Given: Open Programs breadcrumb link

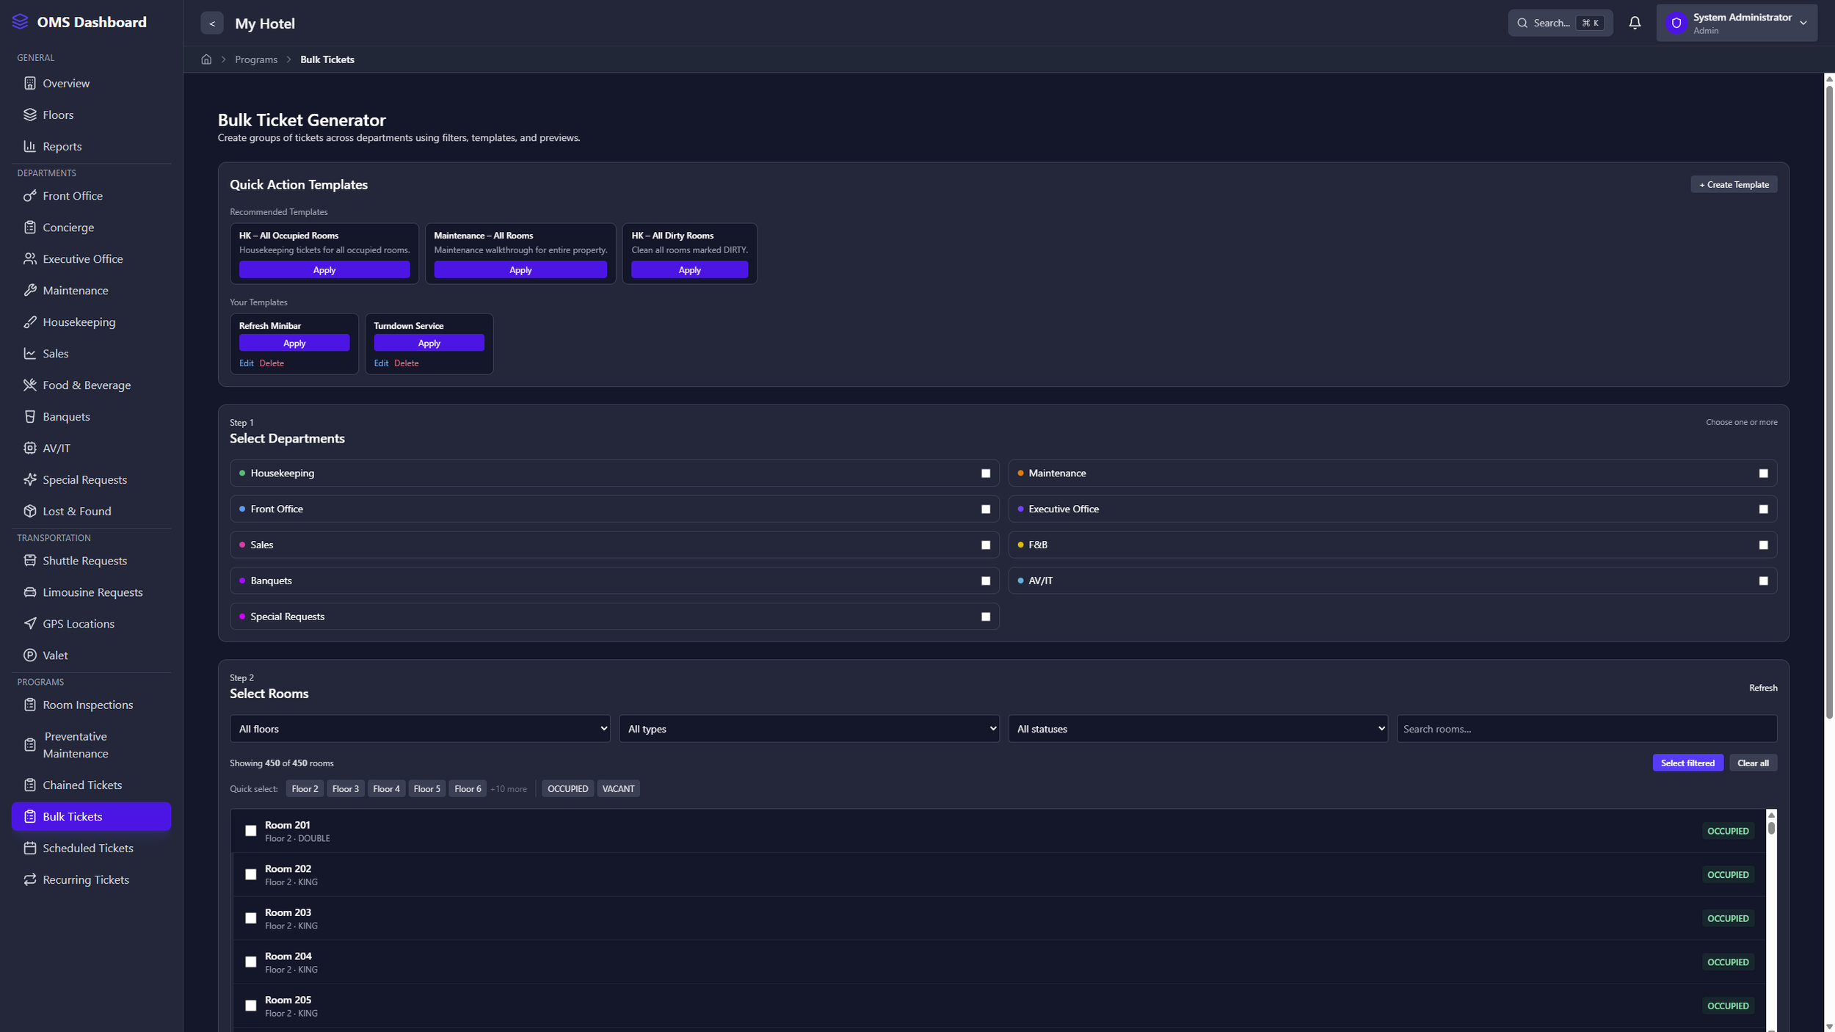Looking at the screenshot, I should click(x=255, y=59).
